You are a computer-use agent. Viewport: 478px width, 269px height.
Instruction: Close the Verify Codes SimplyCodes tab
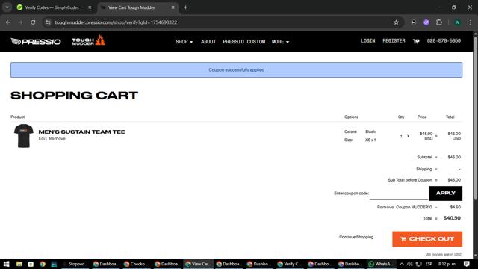tap(90, 7)
